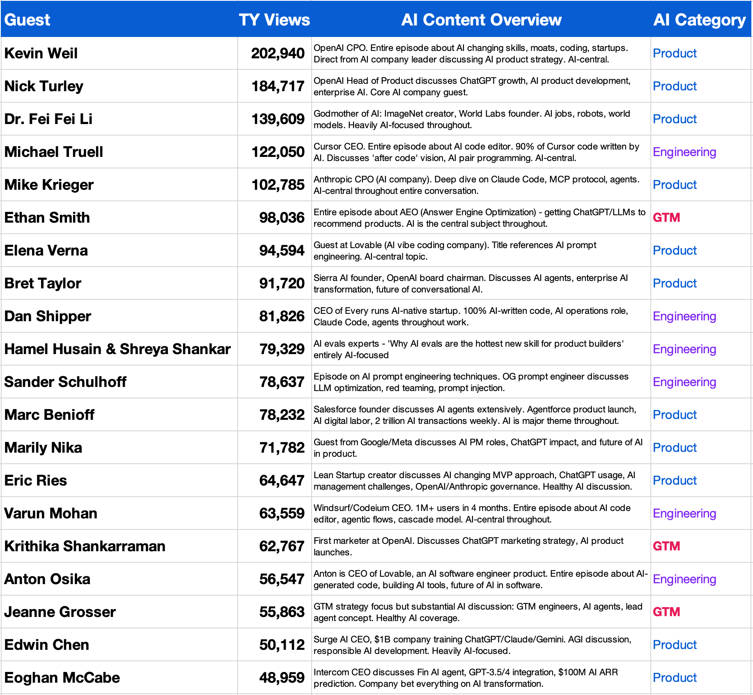The height and width of the screenshot is (695, 753).
Task: Click Michael Truell's Engineering category
Action: [684, 152]
